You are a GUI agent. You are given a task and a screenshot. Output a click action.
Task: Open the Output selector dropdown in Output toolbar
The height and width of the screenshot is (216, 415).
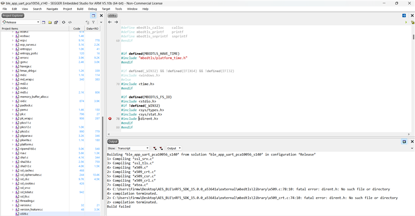[174, 148]
